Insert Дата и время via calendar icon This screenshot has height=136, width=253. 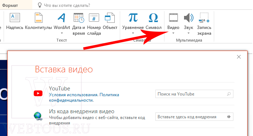(x=78, y=17)
